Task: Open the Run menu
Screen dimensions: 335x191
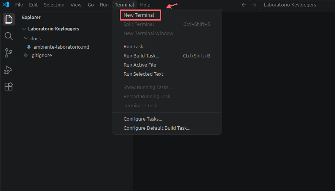Action: click(104, 5)
